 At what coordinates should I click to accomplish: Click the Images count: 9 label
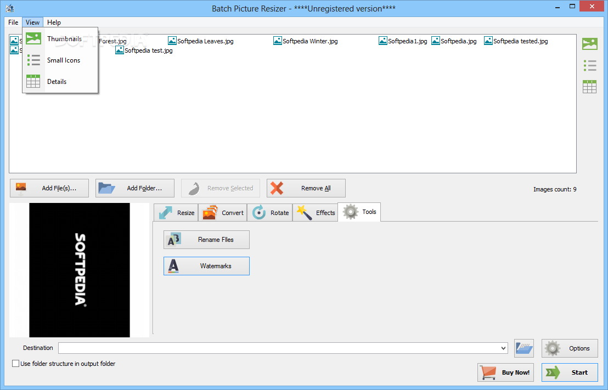pyautogui.click(x=554, y=189)
